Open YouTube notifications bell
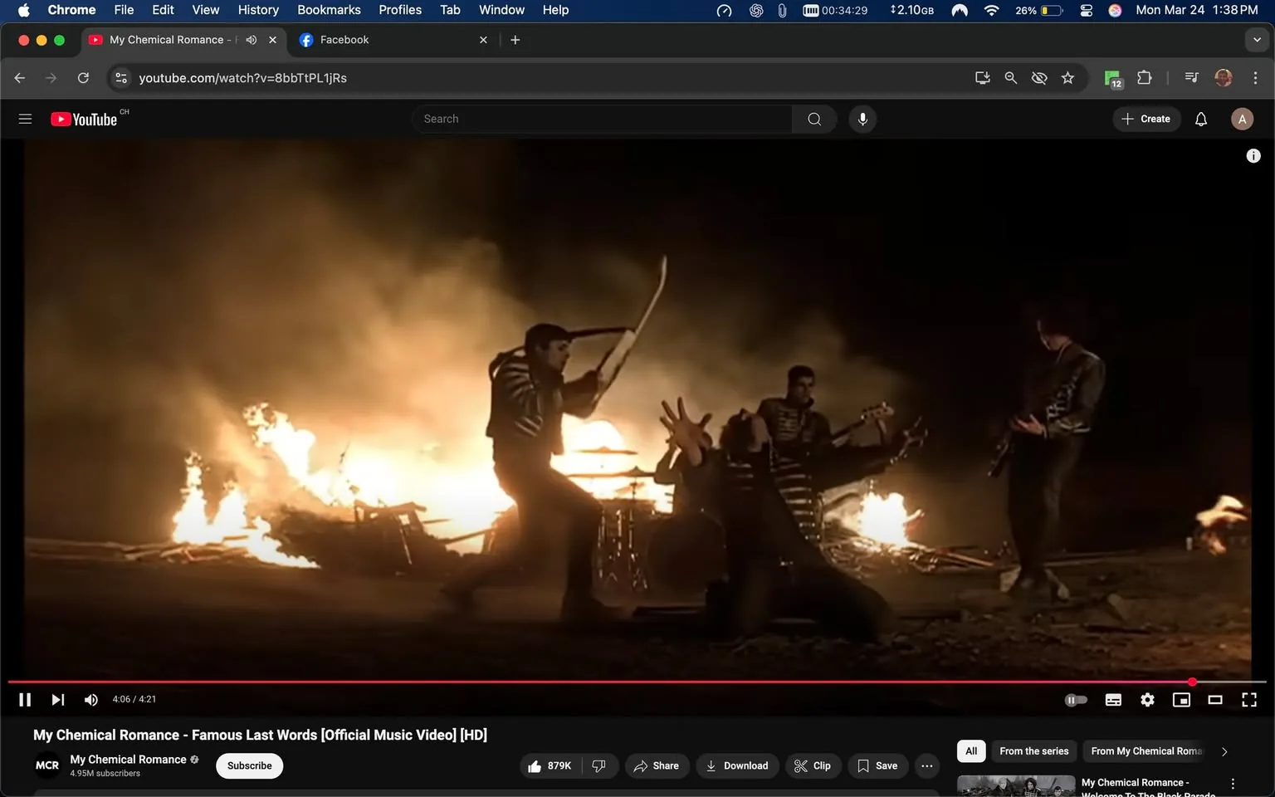Image resolution: width=1275 pixels, height=797 pixels. pyautogui.click(x=1200, y=119)
